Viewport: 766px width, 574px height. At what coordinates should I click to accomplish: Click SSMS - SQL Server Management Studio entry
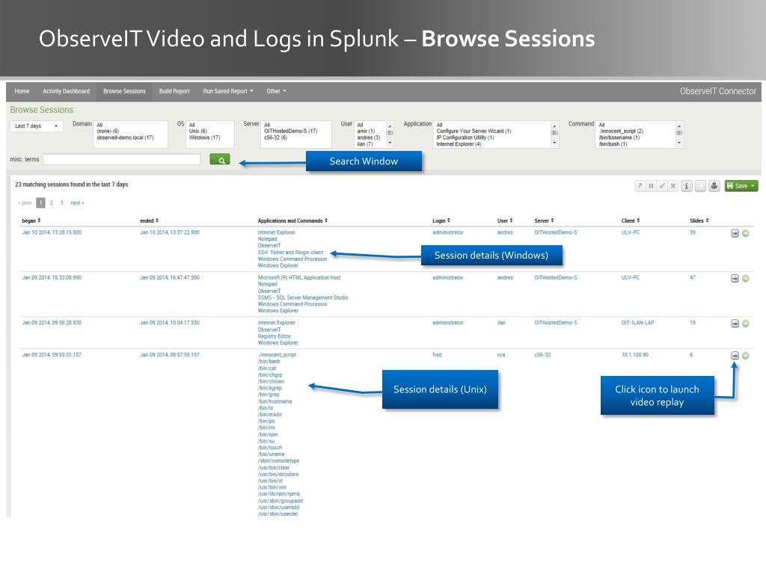click(303, 297)
